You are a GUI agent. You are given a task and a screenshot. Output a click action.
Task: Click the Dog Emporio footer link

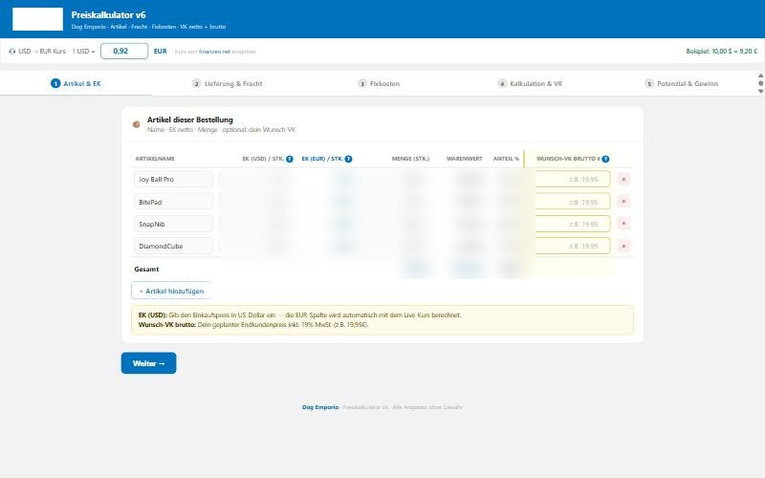tap(320, 407)
